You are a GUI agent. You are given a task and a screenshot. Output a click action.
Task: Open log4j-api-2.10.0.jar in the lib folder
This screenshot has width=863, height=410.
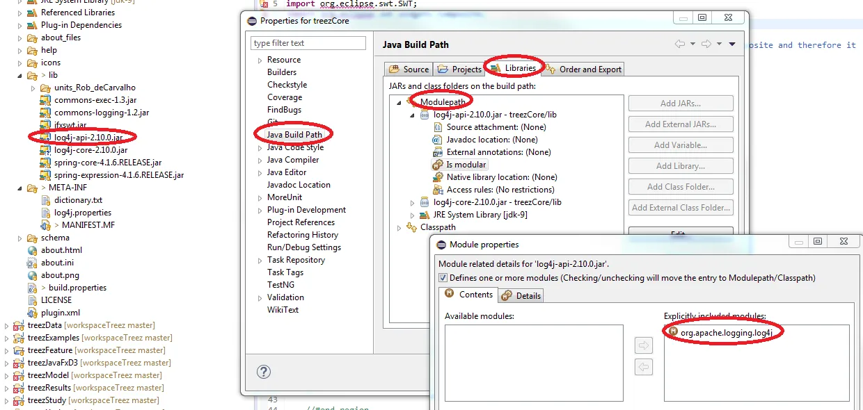(x=88, y=137)
